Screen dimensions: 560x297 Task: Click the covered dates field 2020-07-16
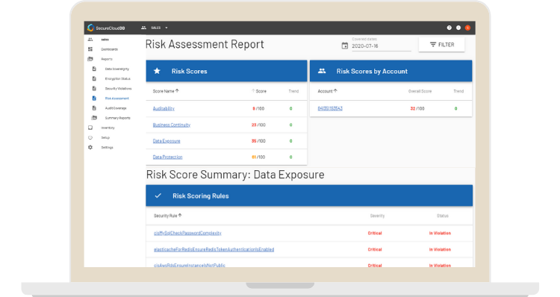point(381,46)
